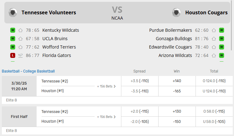The width and height of the screenshot is (234, 136).
Task: Select First Half Houston -2.0 (-105) spread
Action: tap(140, 122)
